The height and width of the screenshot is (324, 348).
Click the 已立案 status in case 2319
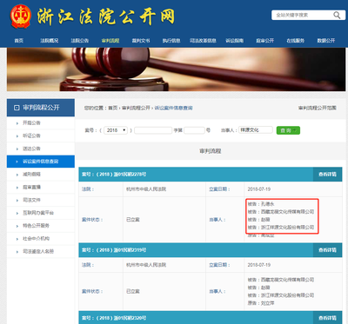click(x=133, y=291)
